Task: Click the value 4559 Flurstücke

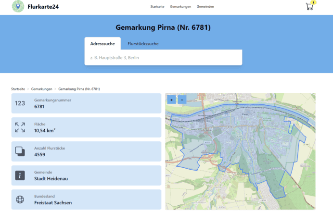Action: [x=40, y=154]
